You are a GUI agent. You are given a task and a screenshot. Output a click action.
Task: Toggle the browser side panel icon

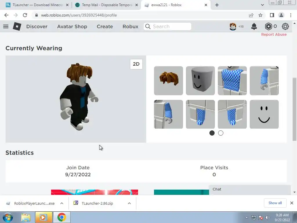tap(272, 15)
